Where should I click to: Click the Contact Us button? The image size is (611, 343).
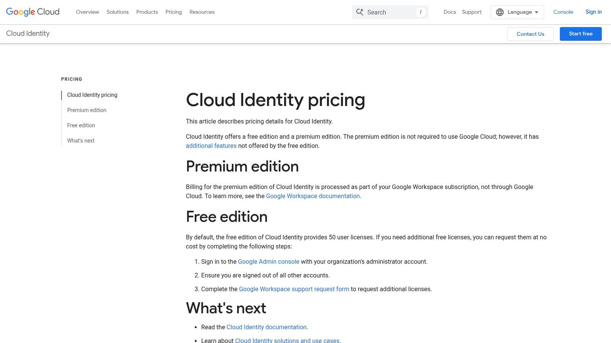coord(530,34)
